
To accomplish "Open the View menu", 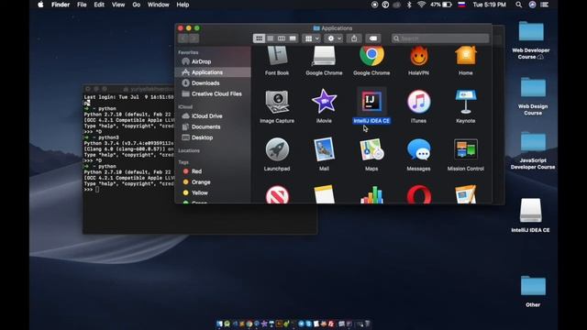I will (x=118, y=5).
